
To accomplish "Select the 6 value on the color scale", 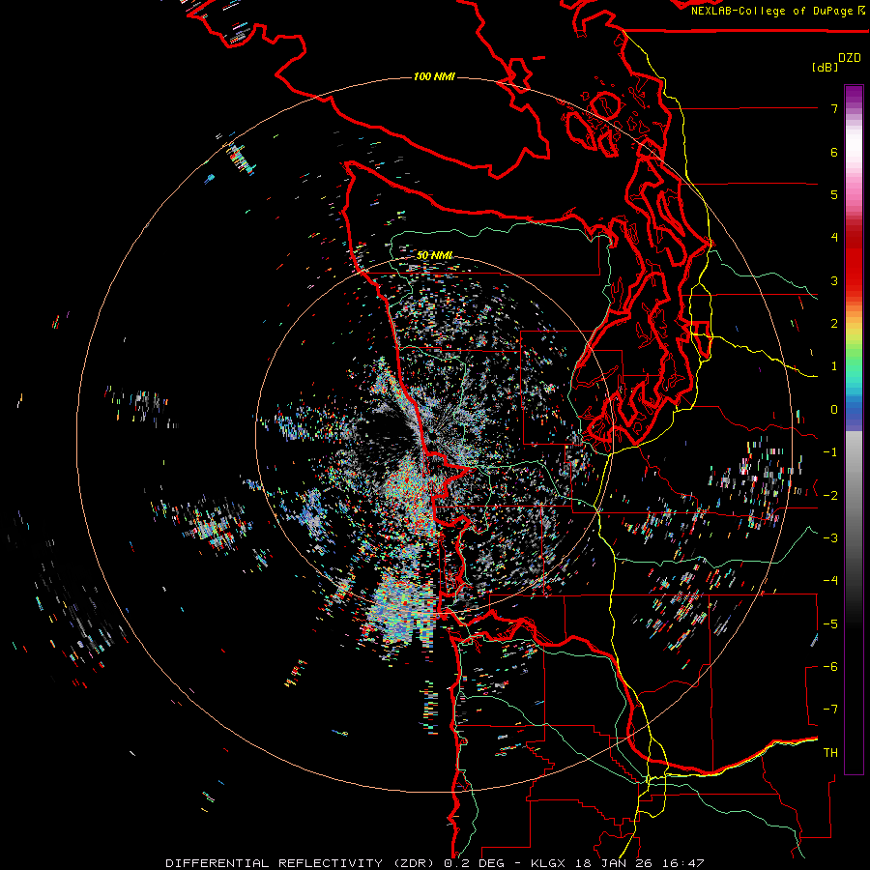I will pyautogui.click(x=834, y=152).
